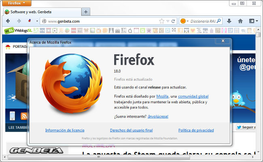Open the blue TP bookmark icon

point(230,30)
